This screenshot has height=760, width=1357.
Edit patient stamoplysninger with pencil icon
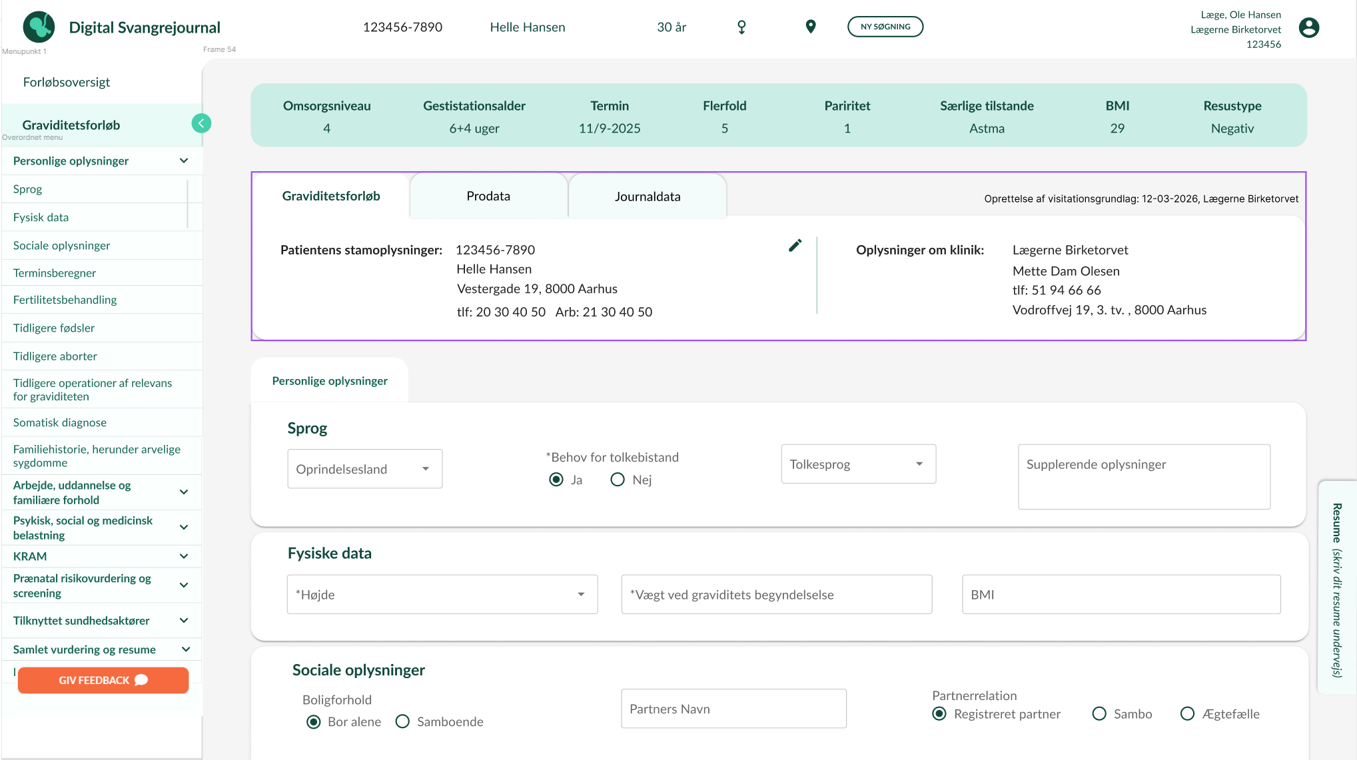click(795, 245)
